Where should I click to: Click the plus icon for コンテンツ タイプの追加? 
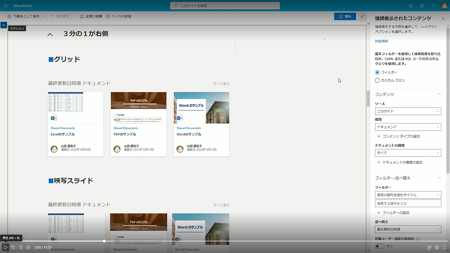tap(378, 136)
